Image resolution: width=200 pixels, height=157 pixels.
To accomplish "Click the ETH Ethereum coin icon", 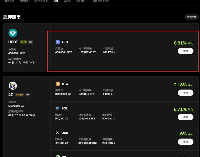I will tap(58, 42).
